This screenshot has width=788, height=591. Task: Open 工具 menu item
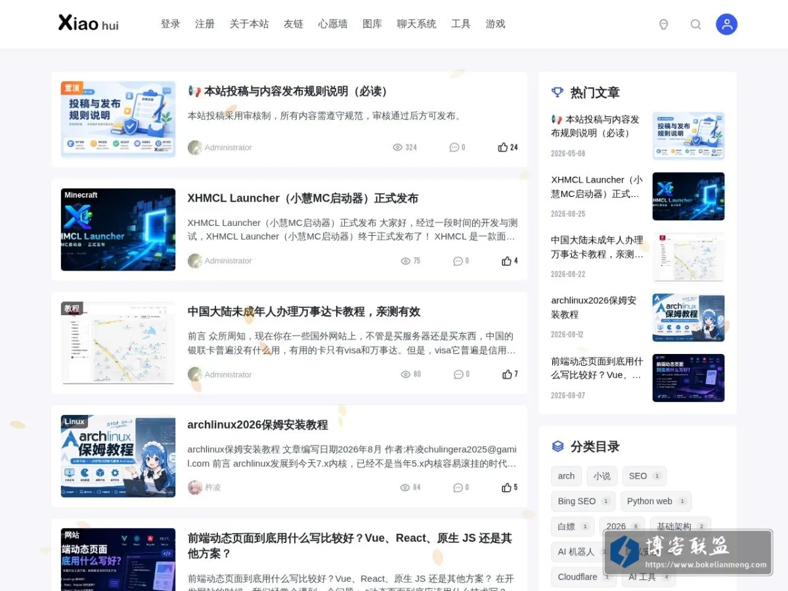461,24
